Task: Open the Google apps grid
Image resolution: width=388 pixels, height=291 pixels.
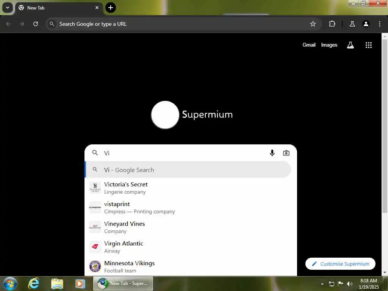Action: 368,45
